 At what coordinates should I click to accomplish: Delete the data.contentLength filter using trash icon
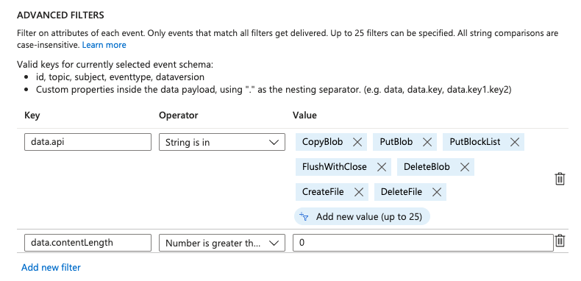point(560,241)
